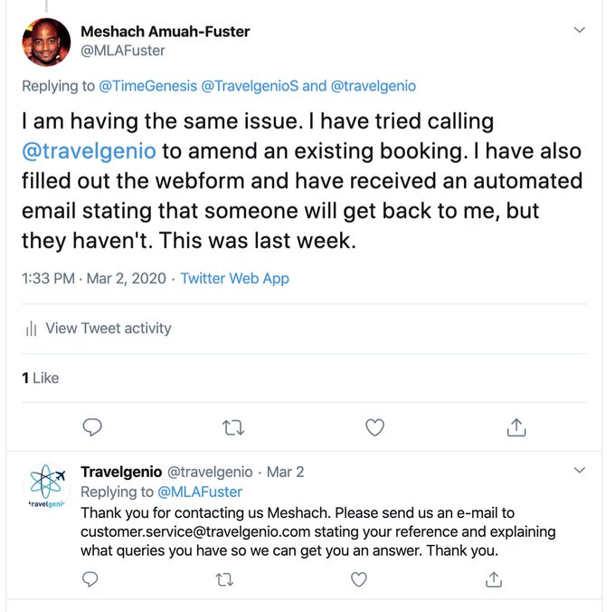Share the main tweet by Meshach
615x612 pixels.
click(x=516, y=426)
